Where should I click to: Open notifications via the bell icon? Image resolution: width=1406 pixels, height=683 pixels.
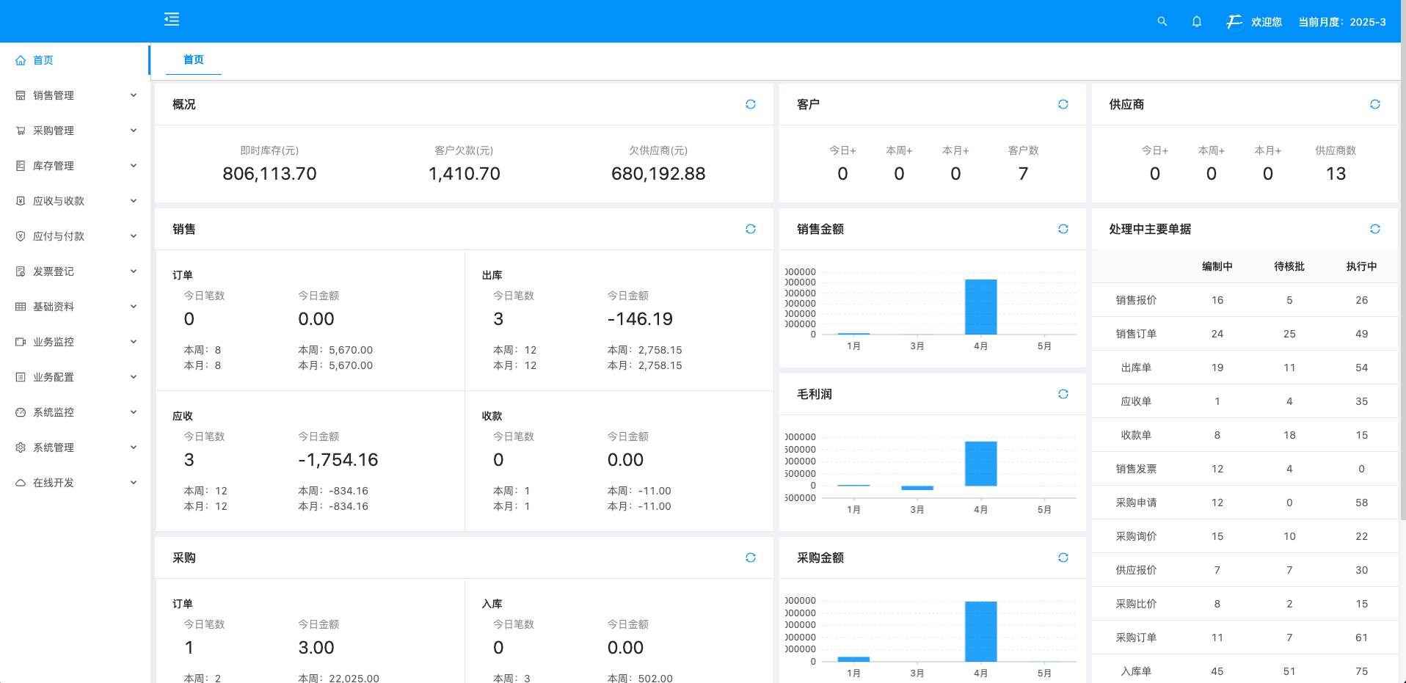point(1196,21)
